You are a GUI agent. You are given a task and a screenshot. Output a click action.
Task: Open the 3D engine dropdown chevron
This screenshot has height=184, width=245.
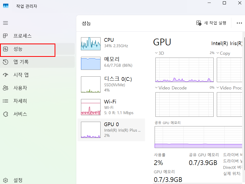[156, 53]
